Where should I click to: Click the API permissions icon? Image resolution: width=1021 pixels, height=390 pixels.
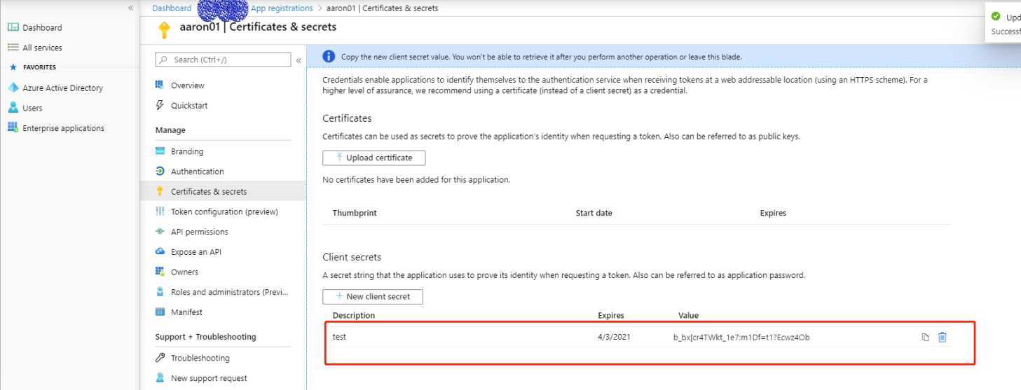pyautogui.click(x=160, y=231)
